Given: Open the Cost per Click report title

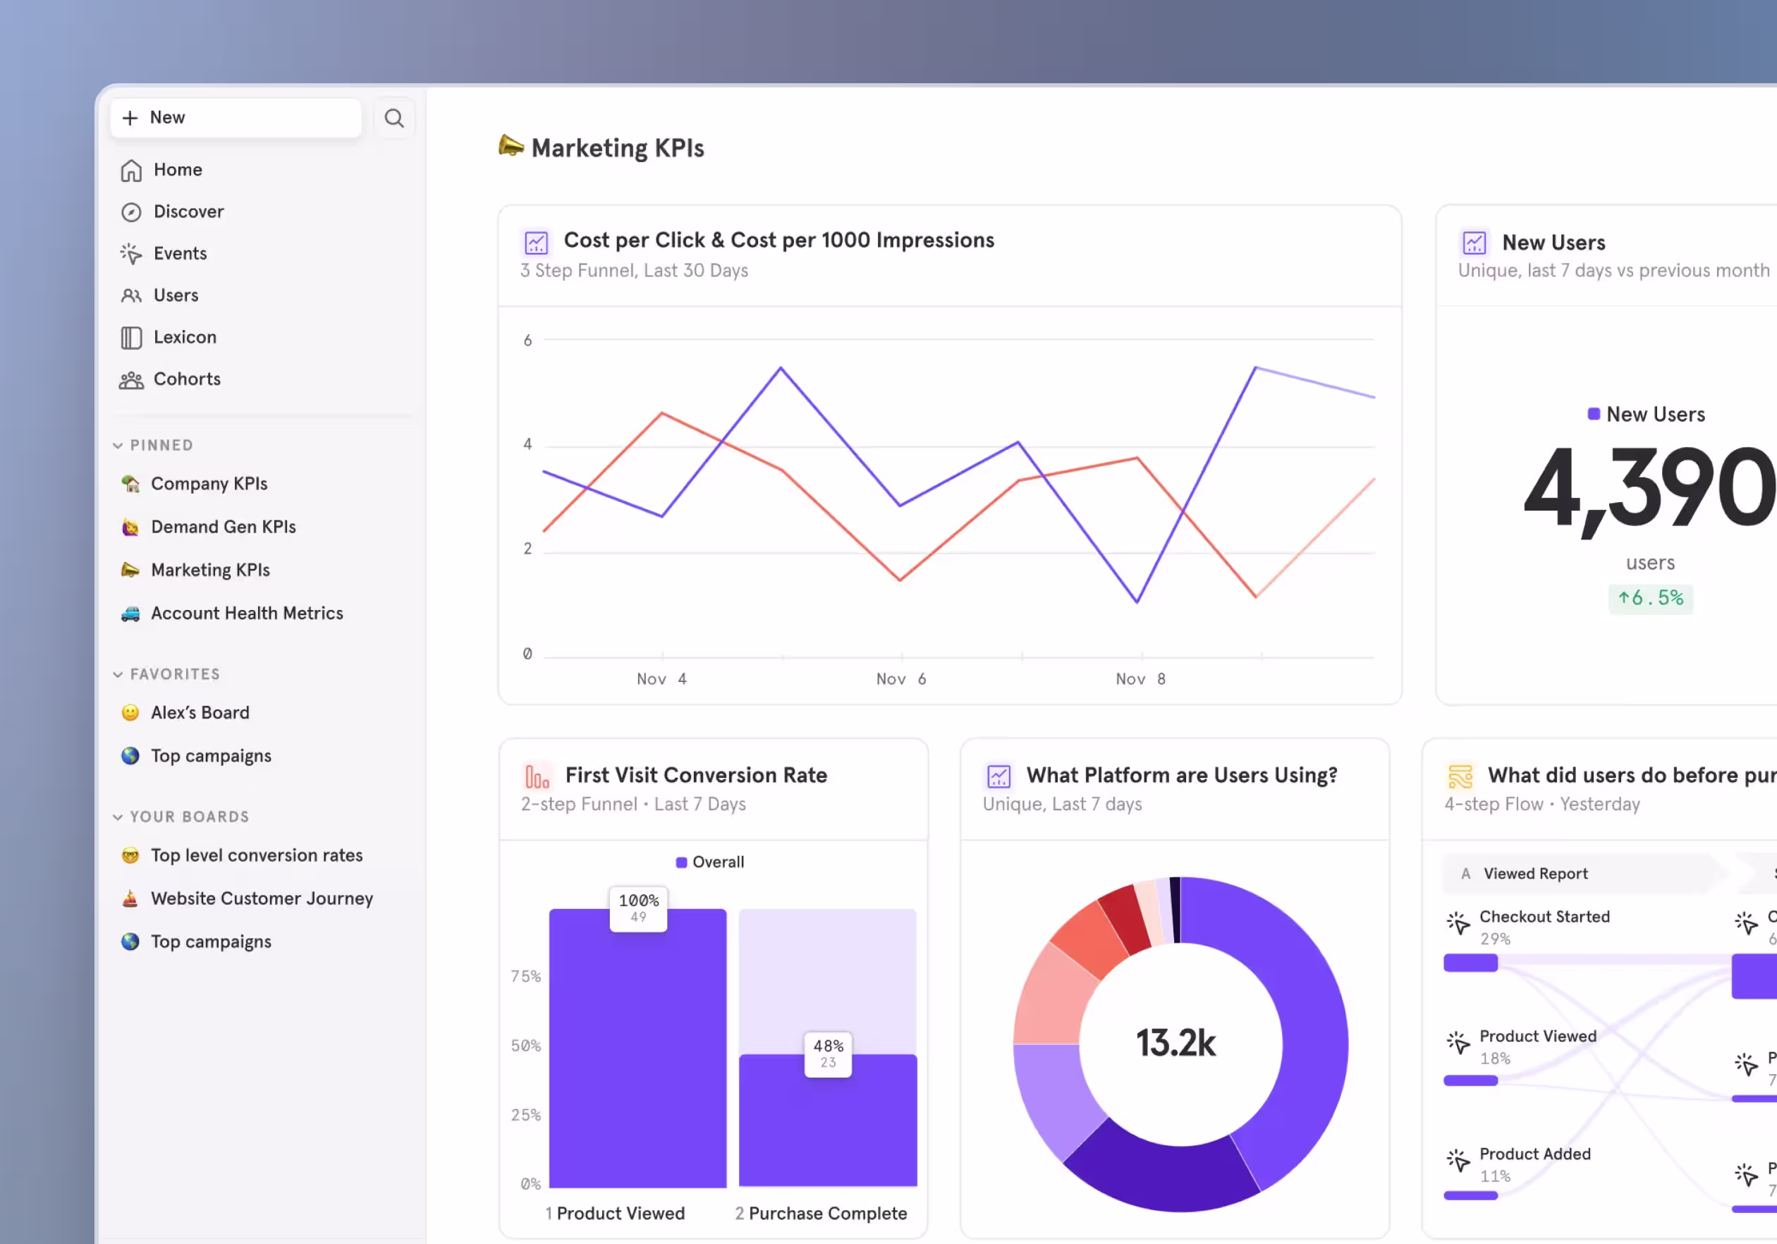Looking at the screenshot, I should 778,240.
